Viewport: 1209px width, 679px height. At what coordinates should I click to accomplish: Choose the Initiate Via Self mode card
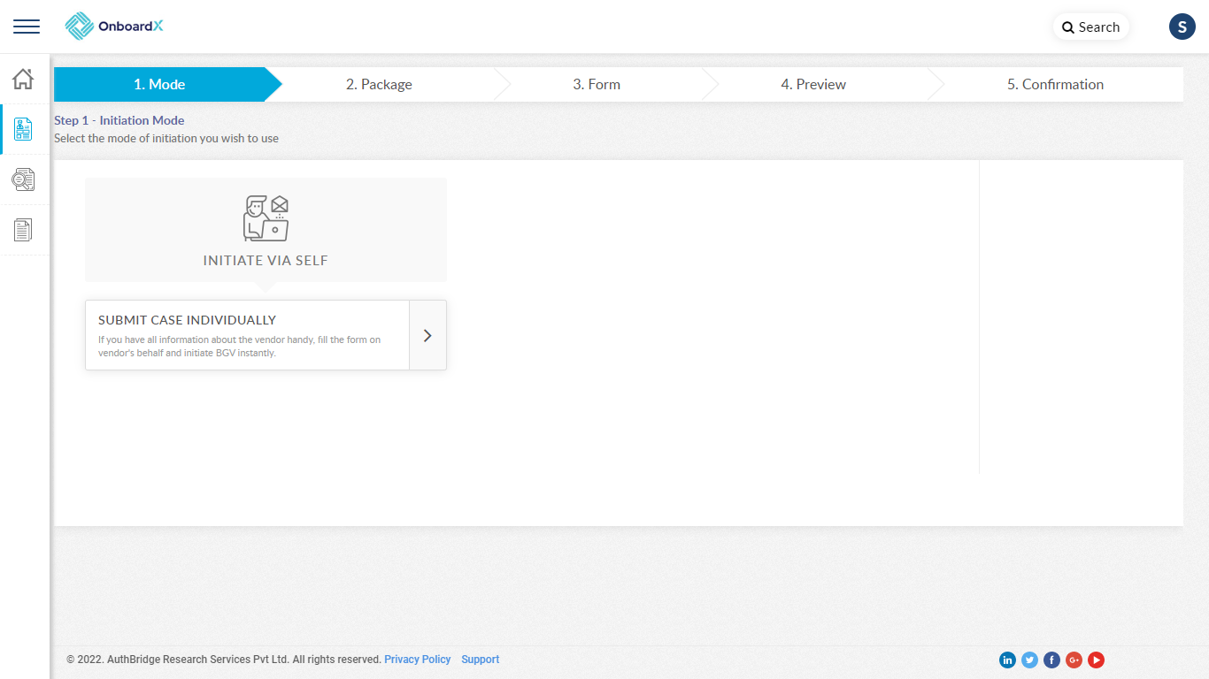click(266, 230)
